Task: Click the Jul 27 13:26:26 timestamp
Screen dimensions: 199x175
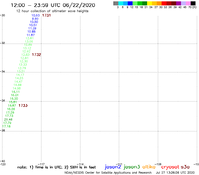Action: 175,173
